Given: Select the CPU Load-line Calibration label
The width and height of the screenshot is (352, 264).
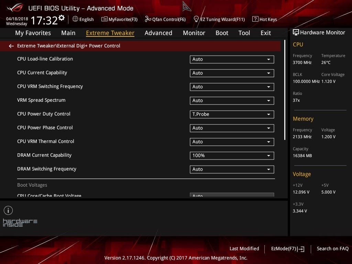Looking at the screenshot, I should [45, 59].
